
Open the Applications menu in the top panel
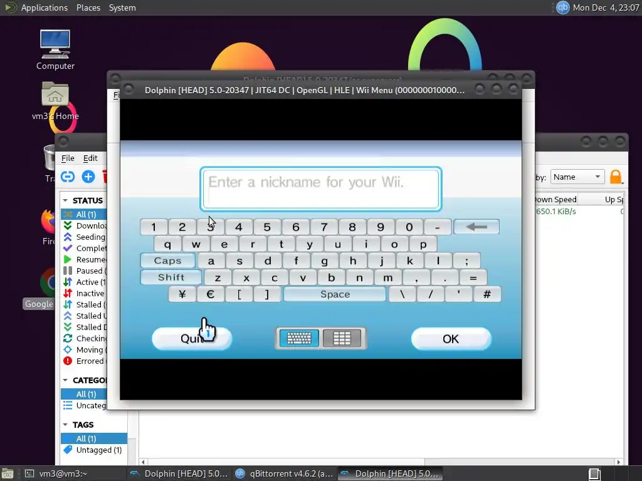point(45,8)
